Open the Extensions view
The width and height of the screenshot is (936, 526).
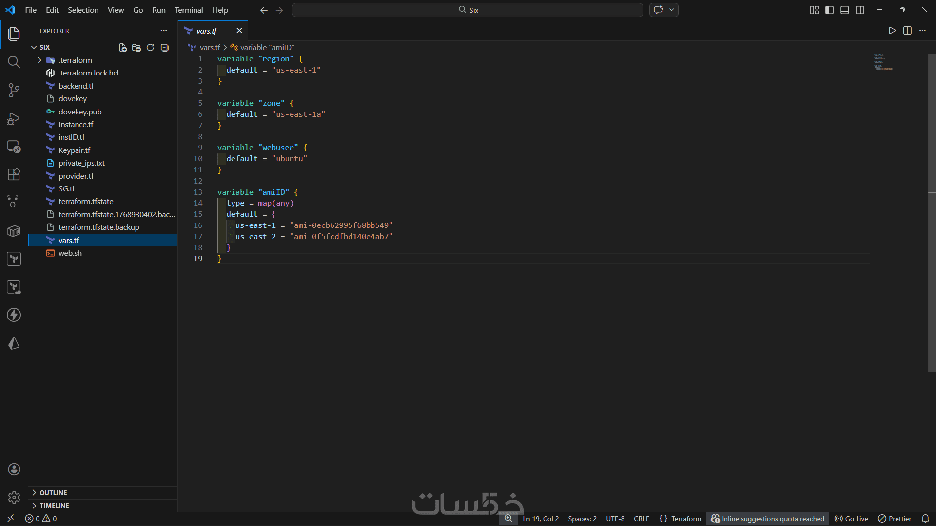pyautogui.click(x=14, y=174)
